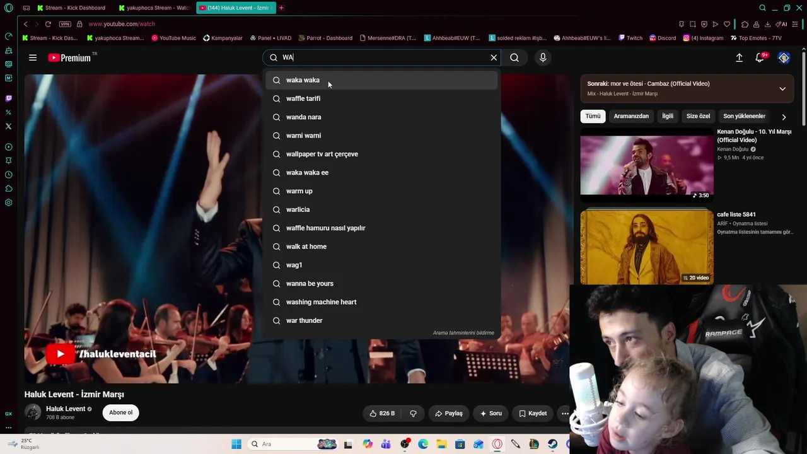The height and width of the screenshot is (454, 807).
Task: Choose the 'washing machine heart' suggestion
Action: pos(381,302)
